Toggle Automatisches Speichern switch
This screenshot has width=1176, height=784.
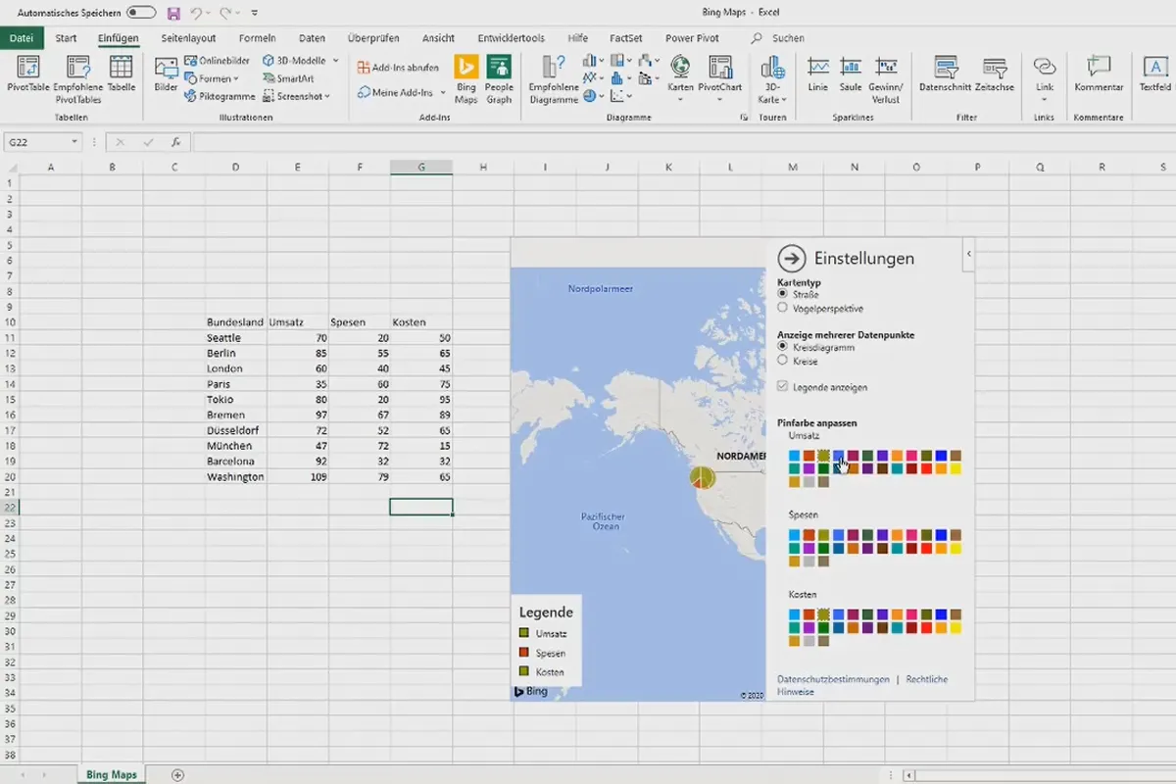click(141, 13)
